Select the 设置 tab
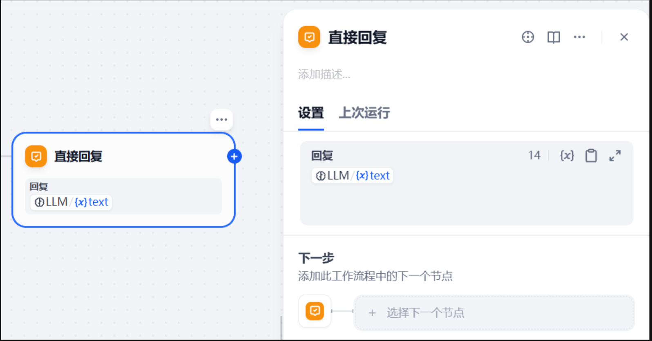The height and width of the screenshot is (341, 652). [x=311, y=113]
